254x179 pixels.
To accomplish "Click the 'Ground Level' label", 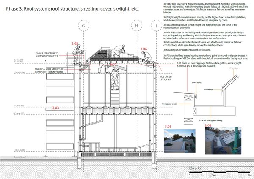I will tap(19, 157).
